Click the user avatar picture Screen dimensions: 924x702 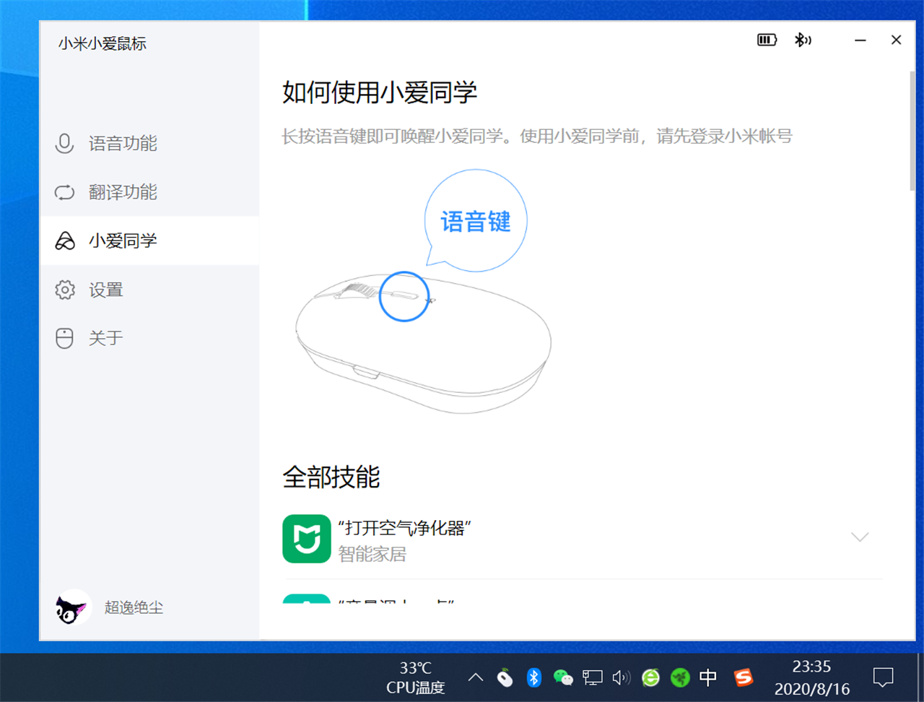pyautogui.click(x=74, y=607)
